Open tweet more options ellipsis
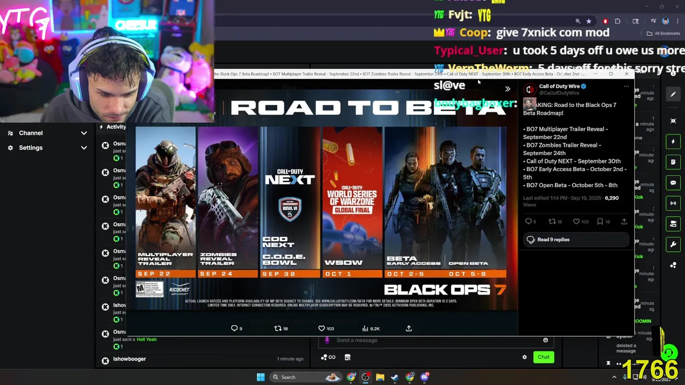The image size is (685, 385). point(626,87)
